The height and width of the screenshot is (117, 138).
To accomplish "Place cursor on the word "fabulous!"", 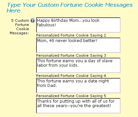I will point(46,25).
